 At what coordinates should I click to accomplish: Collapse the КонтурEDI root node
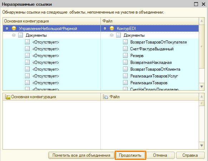105,28
